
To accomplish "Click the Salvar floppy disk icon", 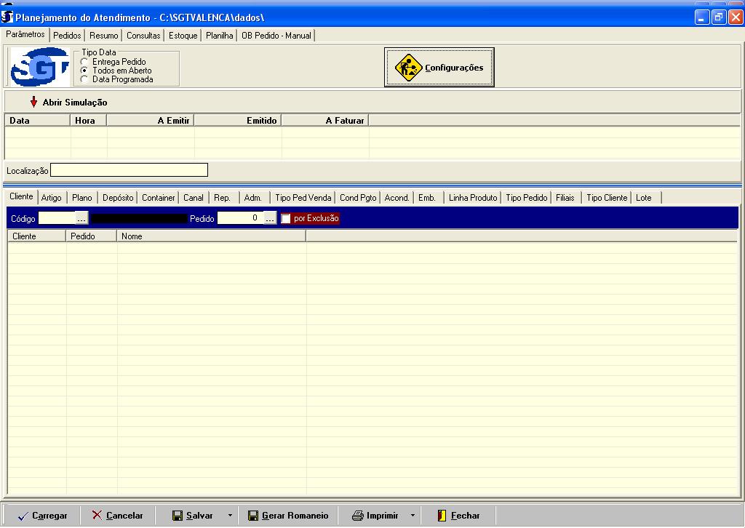I will [x=177, y=516].
